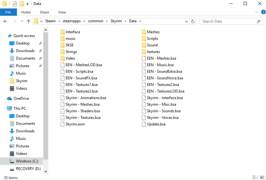Open the textures folder

coord(153,52)
